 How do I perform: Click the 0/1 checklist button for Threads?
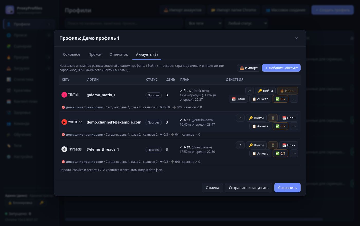(280, 153)
